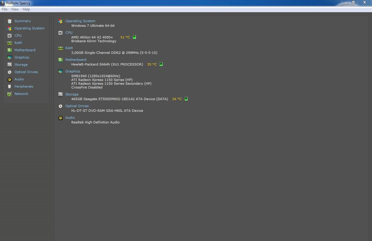
Task: Click the Summary clipboard icon in sidebar
Action: [9, 21]
